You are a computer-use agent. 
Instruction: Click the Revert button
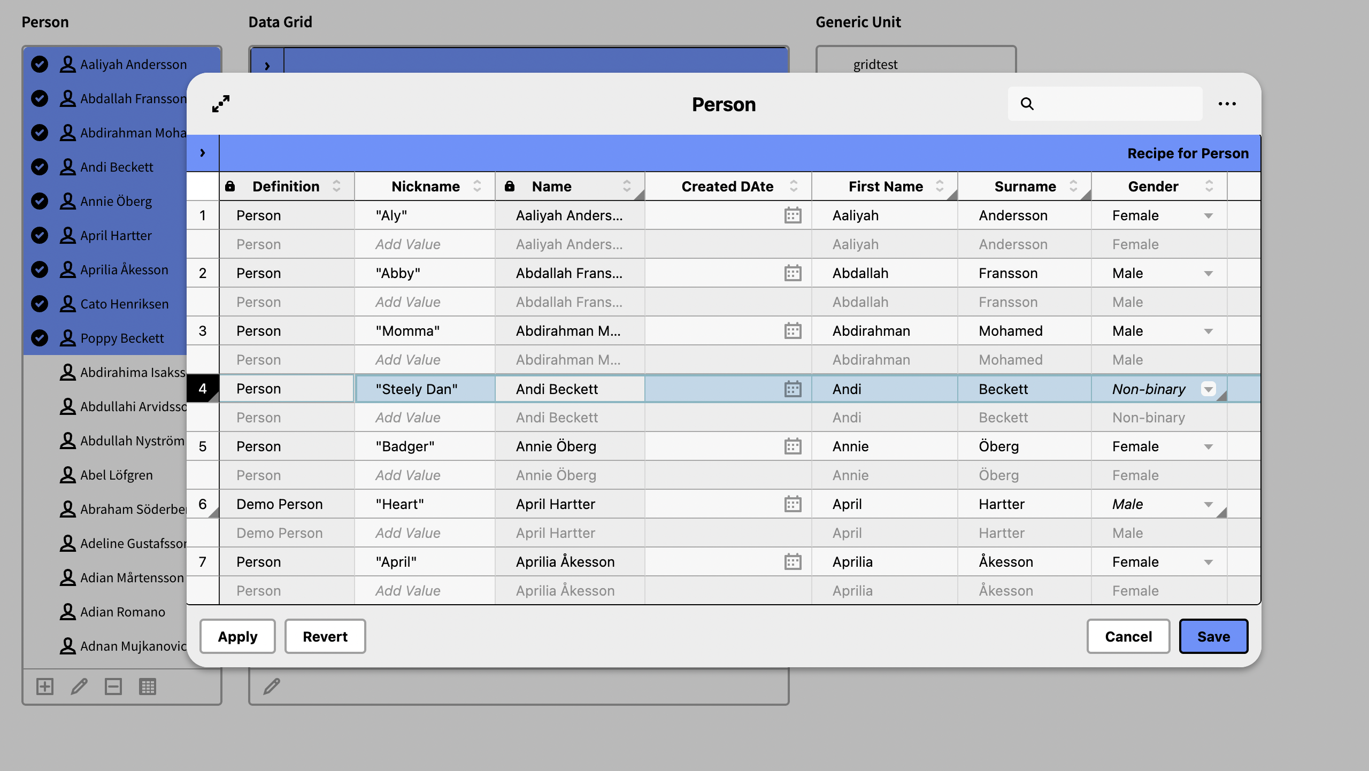[x=325, y=636]
